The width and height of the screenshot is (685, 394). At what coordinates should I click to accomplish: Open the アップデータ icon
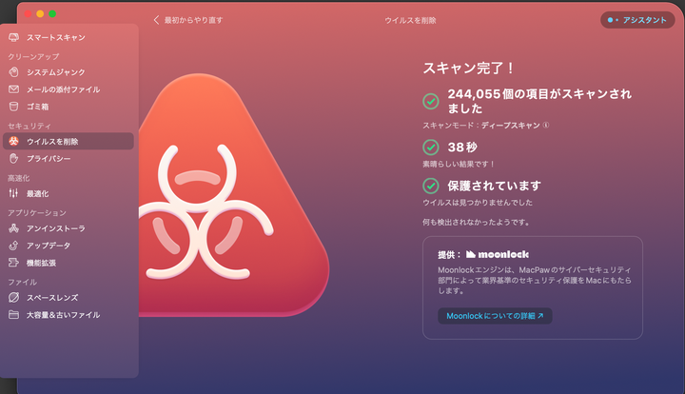pyautogui.click(x=13, y=245)
